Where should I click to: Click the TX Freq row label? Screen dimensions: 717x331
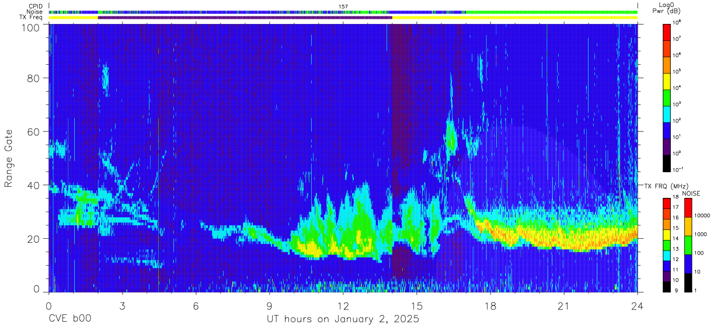(31, 18)
